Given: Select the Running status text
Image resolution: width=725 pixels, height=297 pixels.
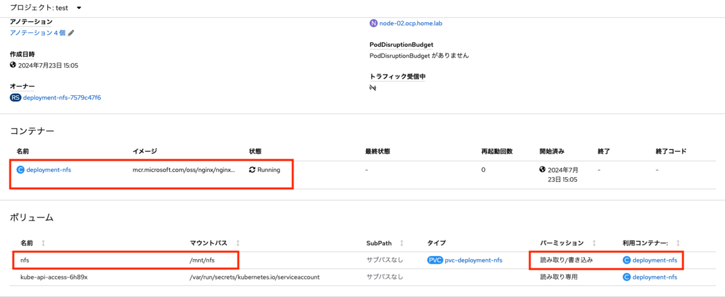Looking at the screenshot, I should [x=269, y=170].
